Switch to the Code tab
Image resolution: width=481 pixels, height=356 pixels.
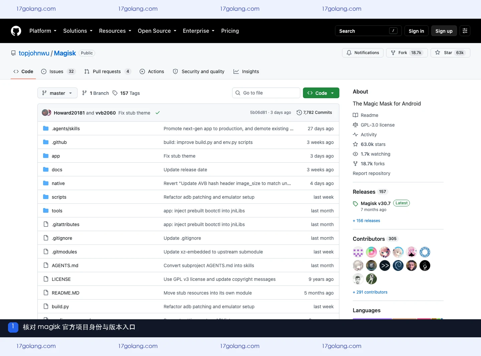(x=23, y=71)
